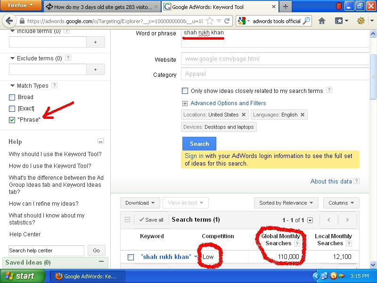Click the Sign in link
The width and height of the screenshot is (377, 283).
tap(194, 156)
